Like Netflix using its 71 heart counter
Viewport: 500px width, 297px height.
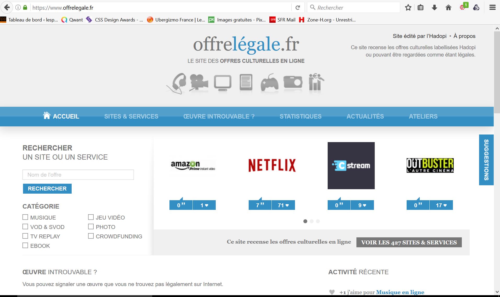(283, 205)
